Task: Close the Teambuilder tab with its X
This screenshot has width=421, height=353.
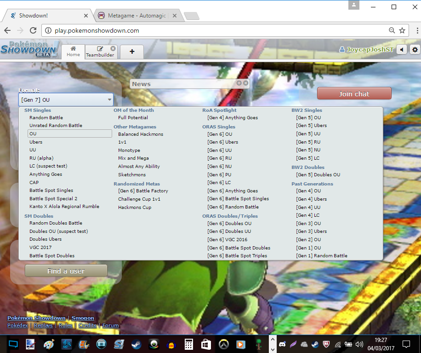Action: pos(113,48)
